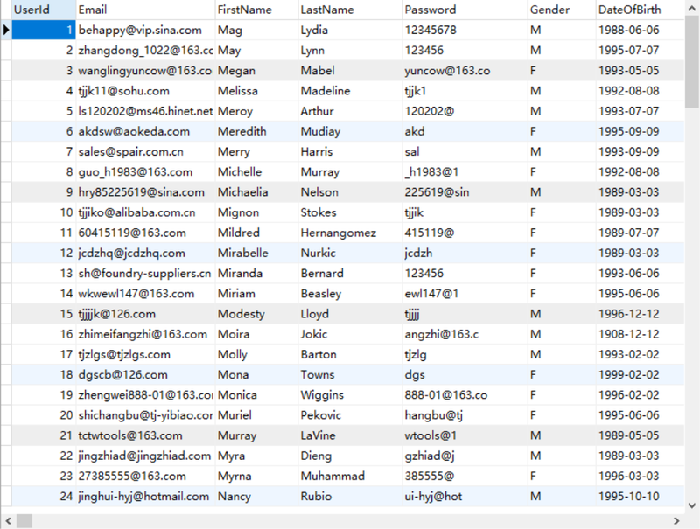700x529 pixels.
Task: Select the password cell 888-01@163.co
Action: [465, 394]
